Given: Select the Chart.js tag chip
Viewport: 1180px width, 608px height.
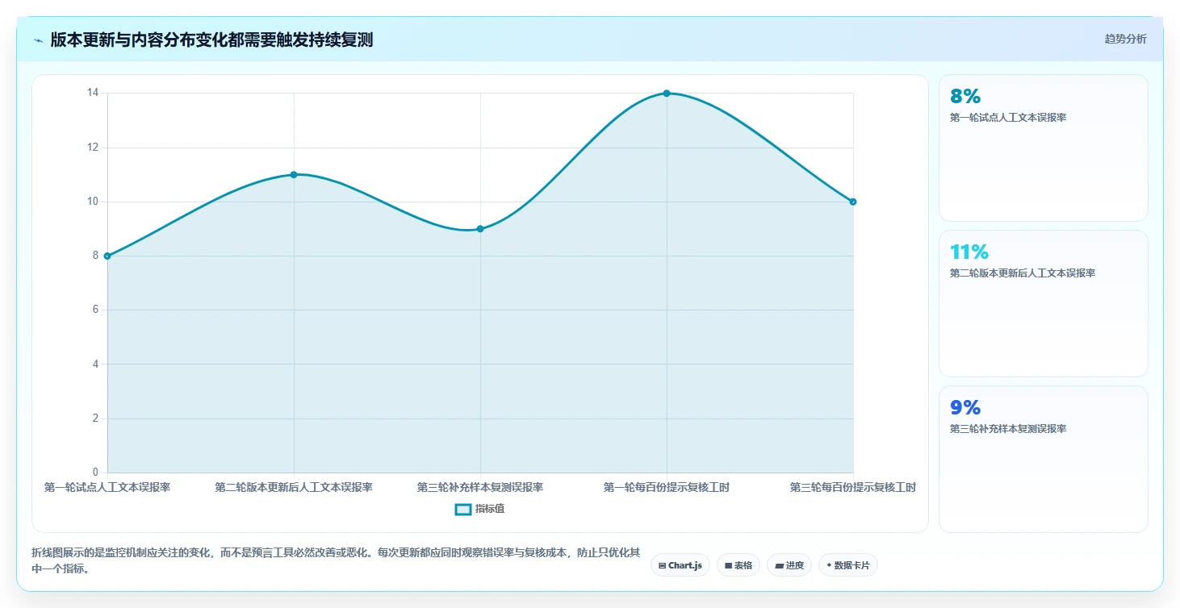Looking at the screenshot, I should [680, 565].
